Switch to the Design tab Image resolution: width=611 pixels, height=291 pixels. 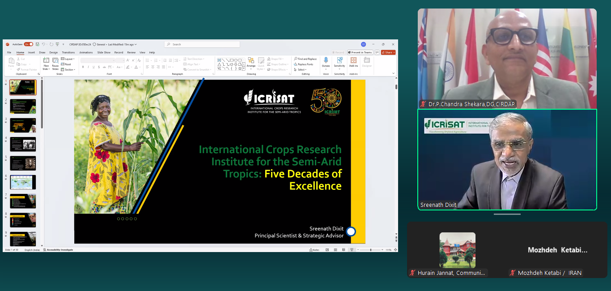tap(54, 52)
